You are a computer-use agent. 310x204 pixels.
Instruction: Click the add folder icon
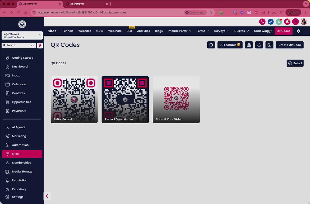point(269,45)
